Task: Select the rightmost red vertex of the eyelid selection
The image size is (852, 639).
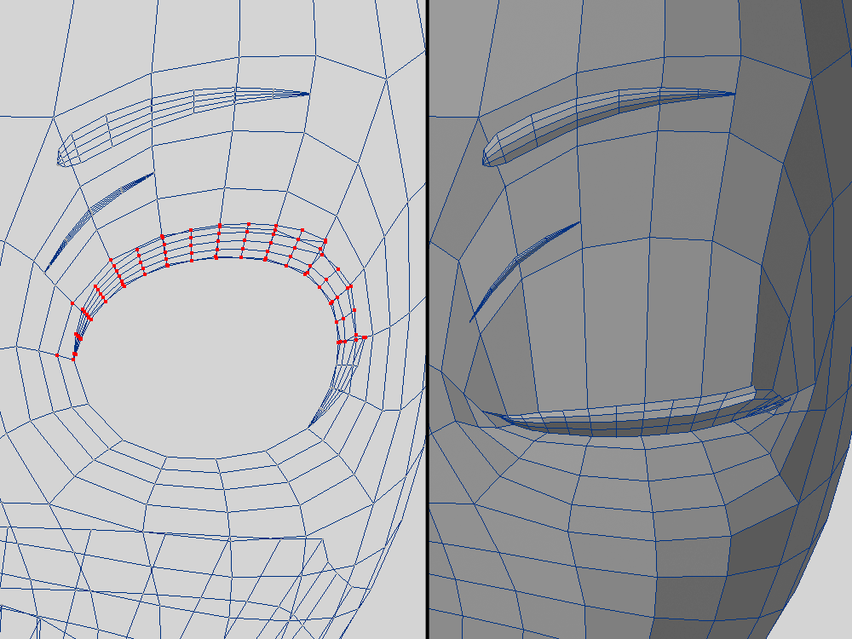Action: click(366, 337)
